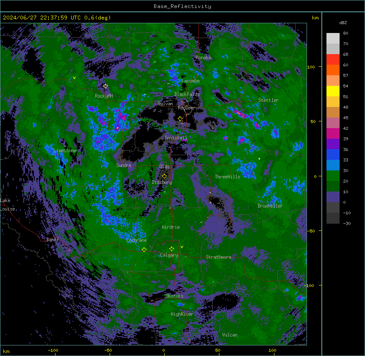Click the dBZ legend heading
The height and width of the screenshot is (356, 365).
tap(343, 23)
